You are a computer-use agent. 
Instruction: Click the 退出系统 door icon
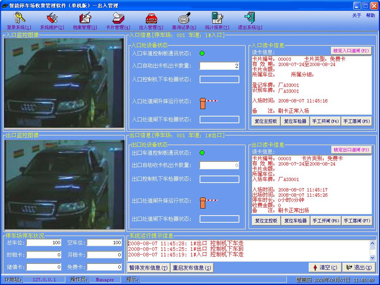tap(250, 18)
